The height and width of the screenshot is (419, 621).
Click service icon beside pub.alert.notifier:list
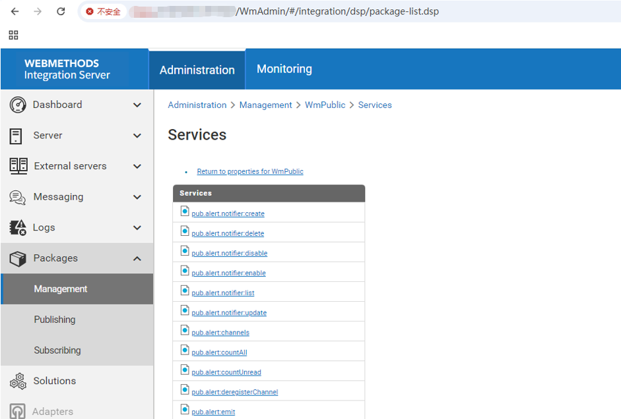pos(185,290)
